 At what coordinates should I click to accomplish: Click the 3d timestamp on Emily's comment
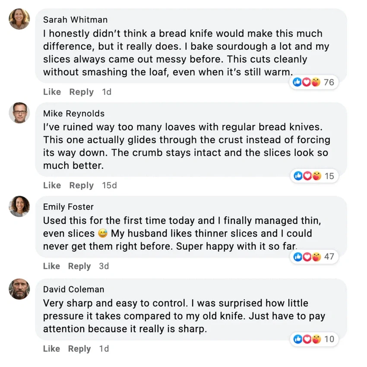104,266
